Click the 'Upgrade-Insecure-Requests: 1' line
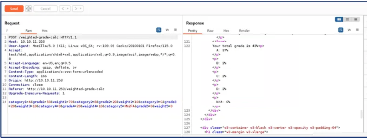The width and height of the screenshot is (367, 138). [36, 93]
